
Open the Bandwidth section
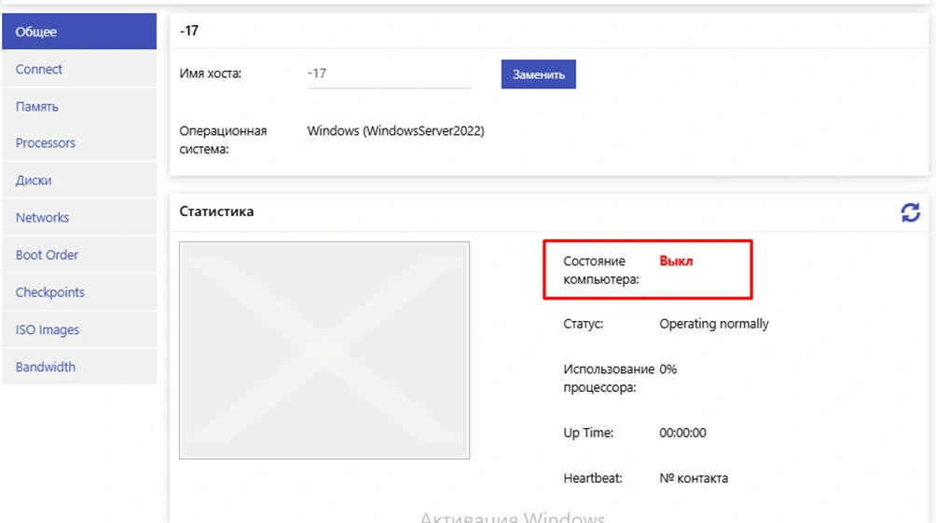[x=79, y=367]
